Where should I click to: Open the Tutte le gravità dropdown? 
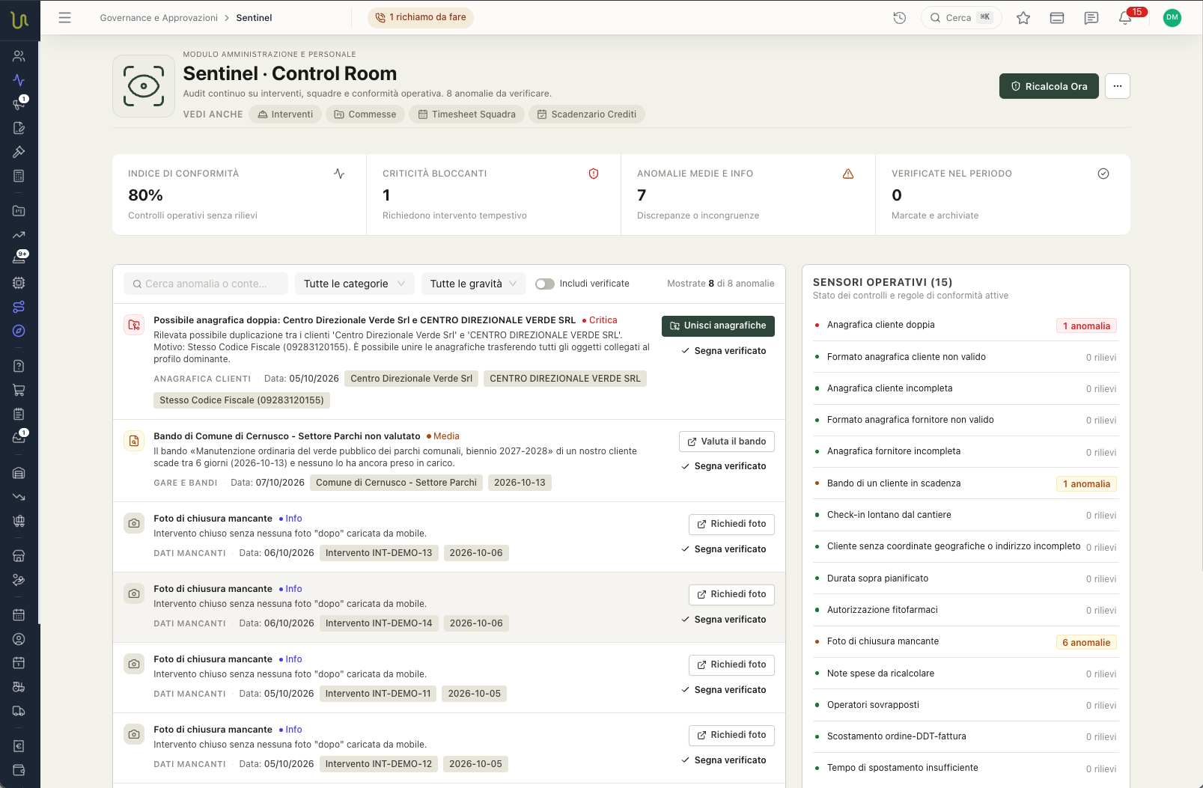pos(474,284)
